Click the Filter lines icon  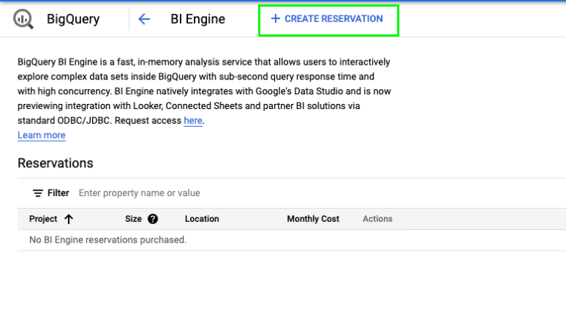[38, 193]
